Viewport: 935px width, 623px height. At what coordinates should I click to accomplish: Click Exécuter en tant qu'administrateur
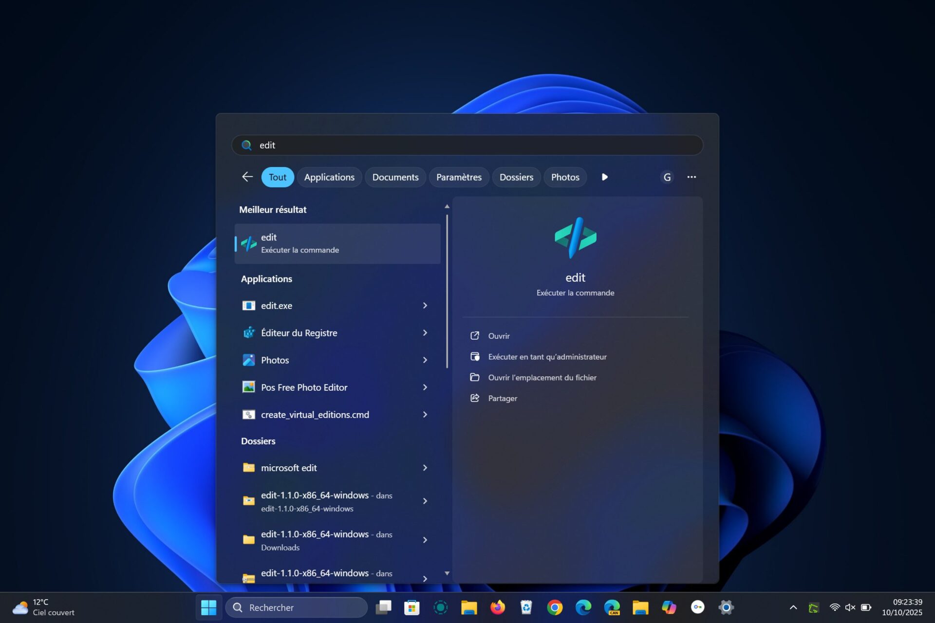(547, 356)
